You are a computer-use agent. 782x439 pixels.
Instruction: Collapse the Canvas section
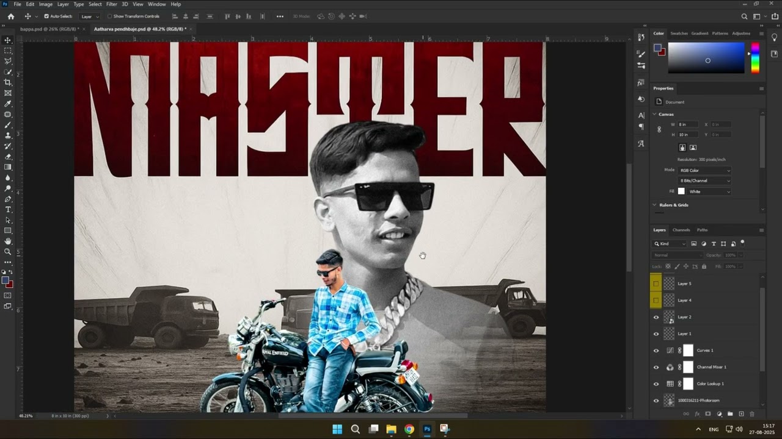coord(654,114)
